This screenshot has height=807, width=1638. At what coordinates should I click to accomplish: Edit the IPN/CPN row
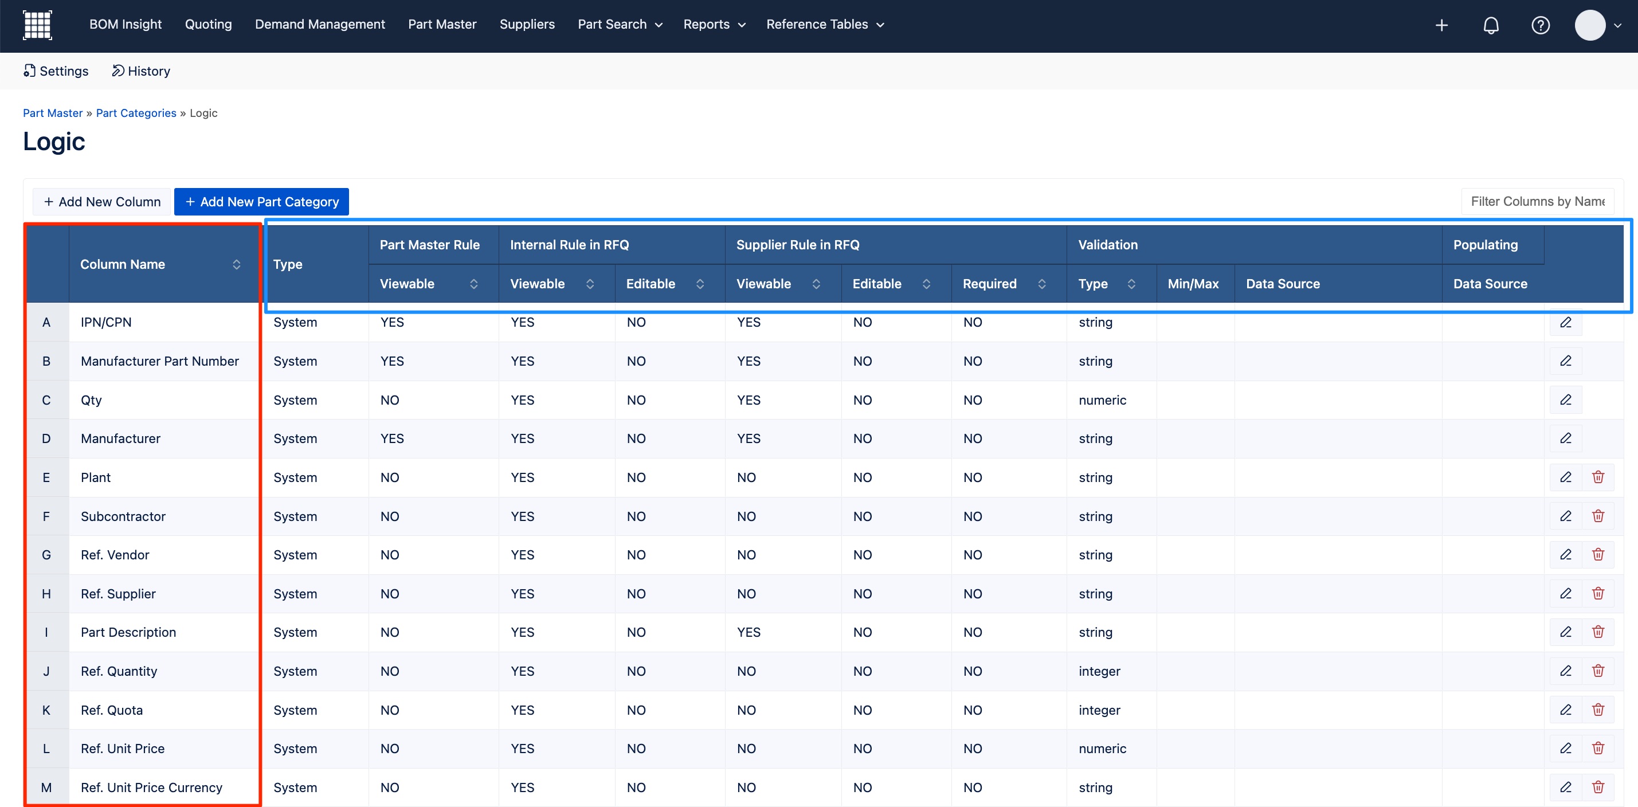tap(1566, 322)
